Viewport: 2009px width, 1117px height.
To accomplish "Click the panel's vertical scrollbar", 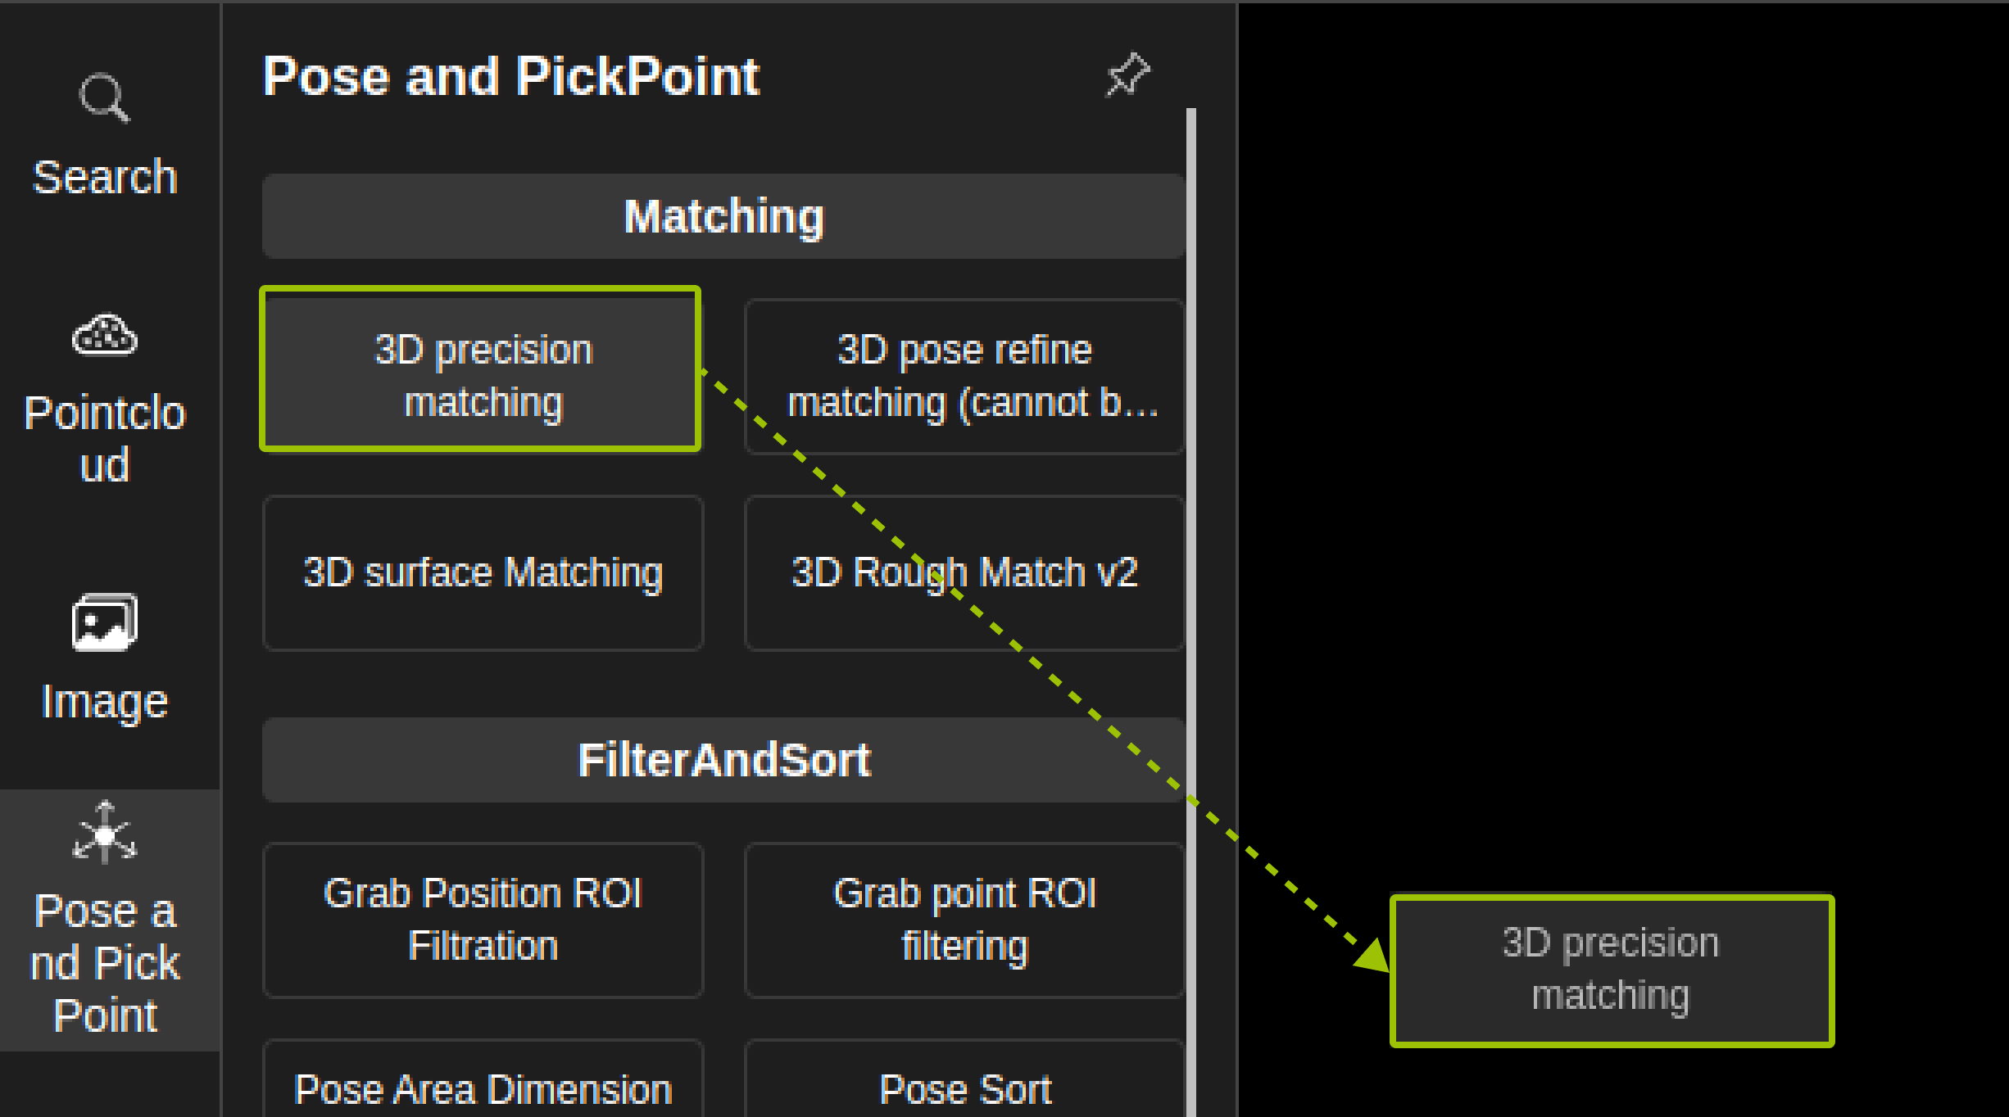I will 1191,613.
